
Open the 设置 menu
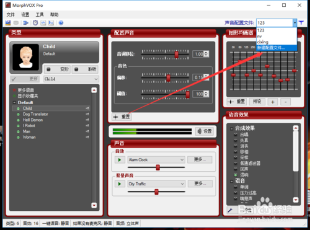25,15
